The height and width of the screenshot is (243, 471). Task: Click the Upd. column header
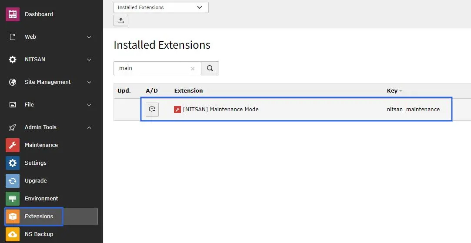click(124, 91)
